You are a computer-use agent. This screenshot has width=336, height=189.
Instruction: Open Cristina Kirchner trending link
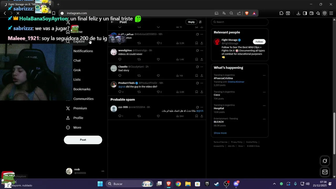tap(236, 82)
